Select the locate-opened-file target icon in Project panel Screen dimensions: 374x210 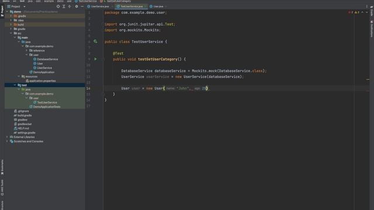tap(58, 6)
